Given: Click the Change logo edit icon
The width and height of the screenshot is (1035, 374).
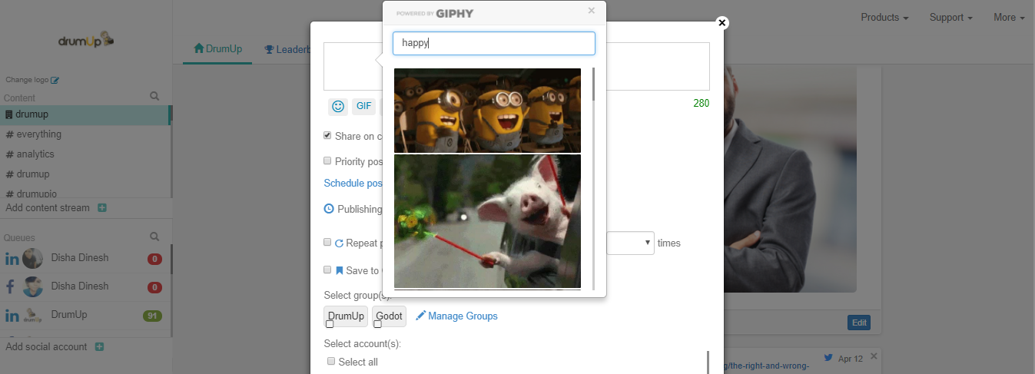Looking at the screenshot, I should [x=55, y=80].
